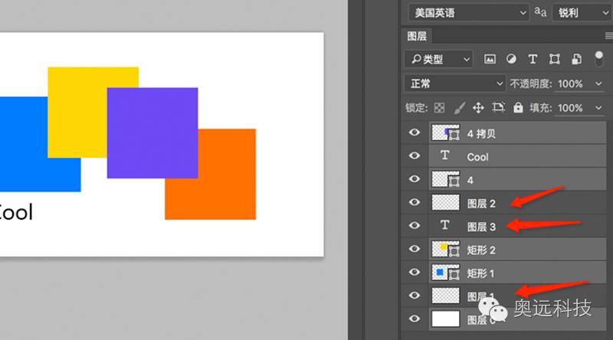This screenshot has width=613, height=340.
Task: Click the 图层 2 transparent thumbnail
Action: point(445,202)
